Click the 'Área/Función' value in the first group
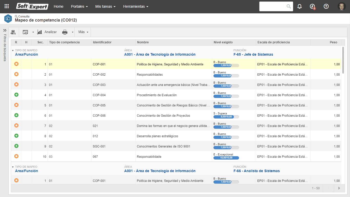 coord(26,54)
